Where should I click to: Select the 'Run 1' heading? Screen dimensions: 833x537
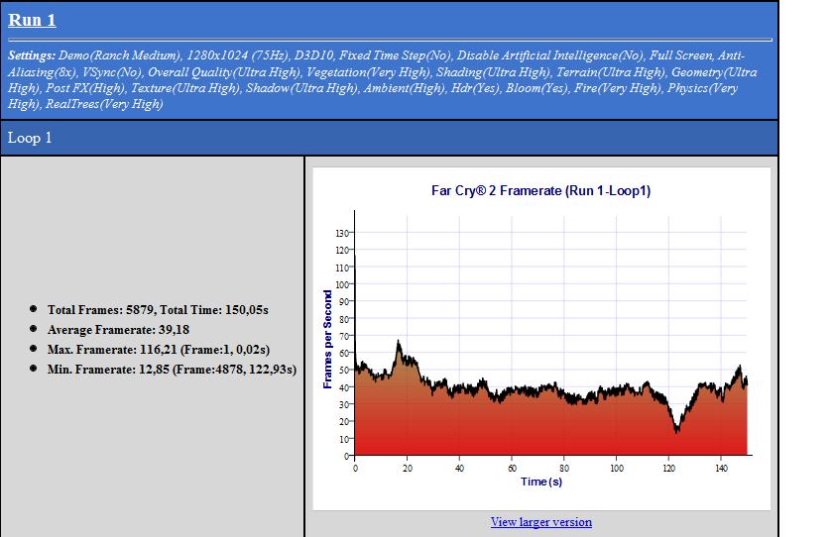pos(32,20)
